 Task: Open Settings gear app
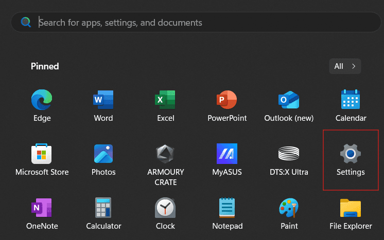(x=351, y=159)
